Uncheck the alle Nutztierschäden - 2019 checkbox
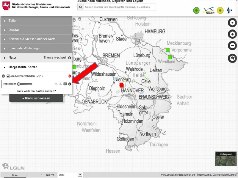Screen dimensions: 238x178 tap(8, 76)
